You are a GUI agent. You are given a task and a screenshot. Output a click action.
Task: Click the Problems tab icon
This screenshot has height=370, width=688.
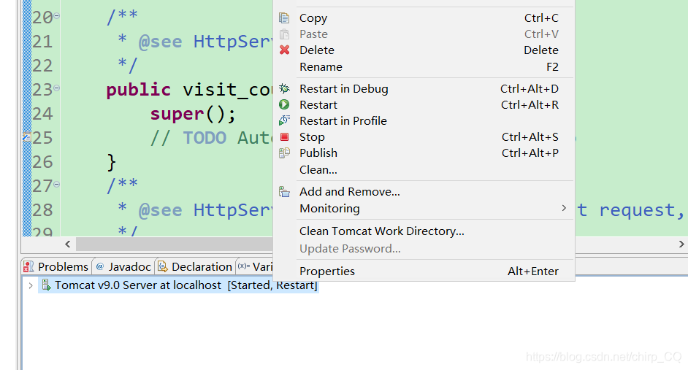coord(29,266)
